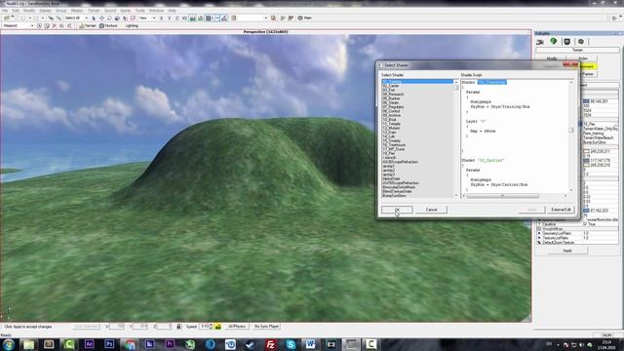
Task: Click the Texture button in the second toolbar
Action: (x=108, y=26)
